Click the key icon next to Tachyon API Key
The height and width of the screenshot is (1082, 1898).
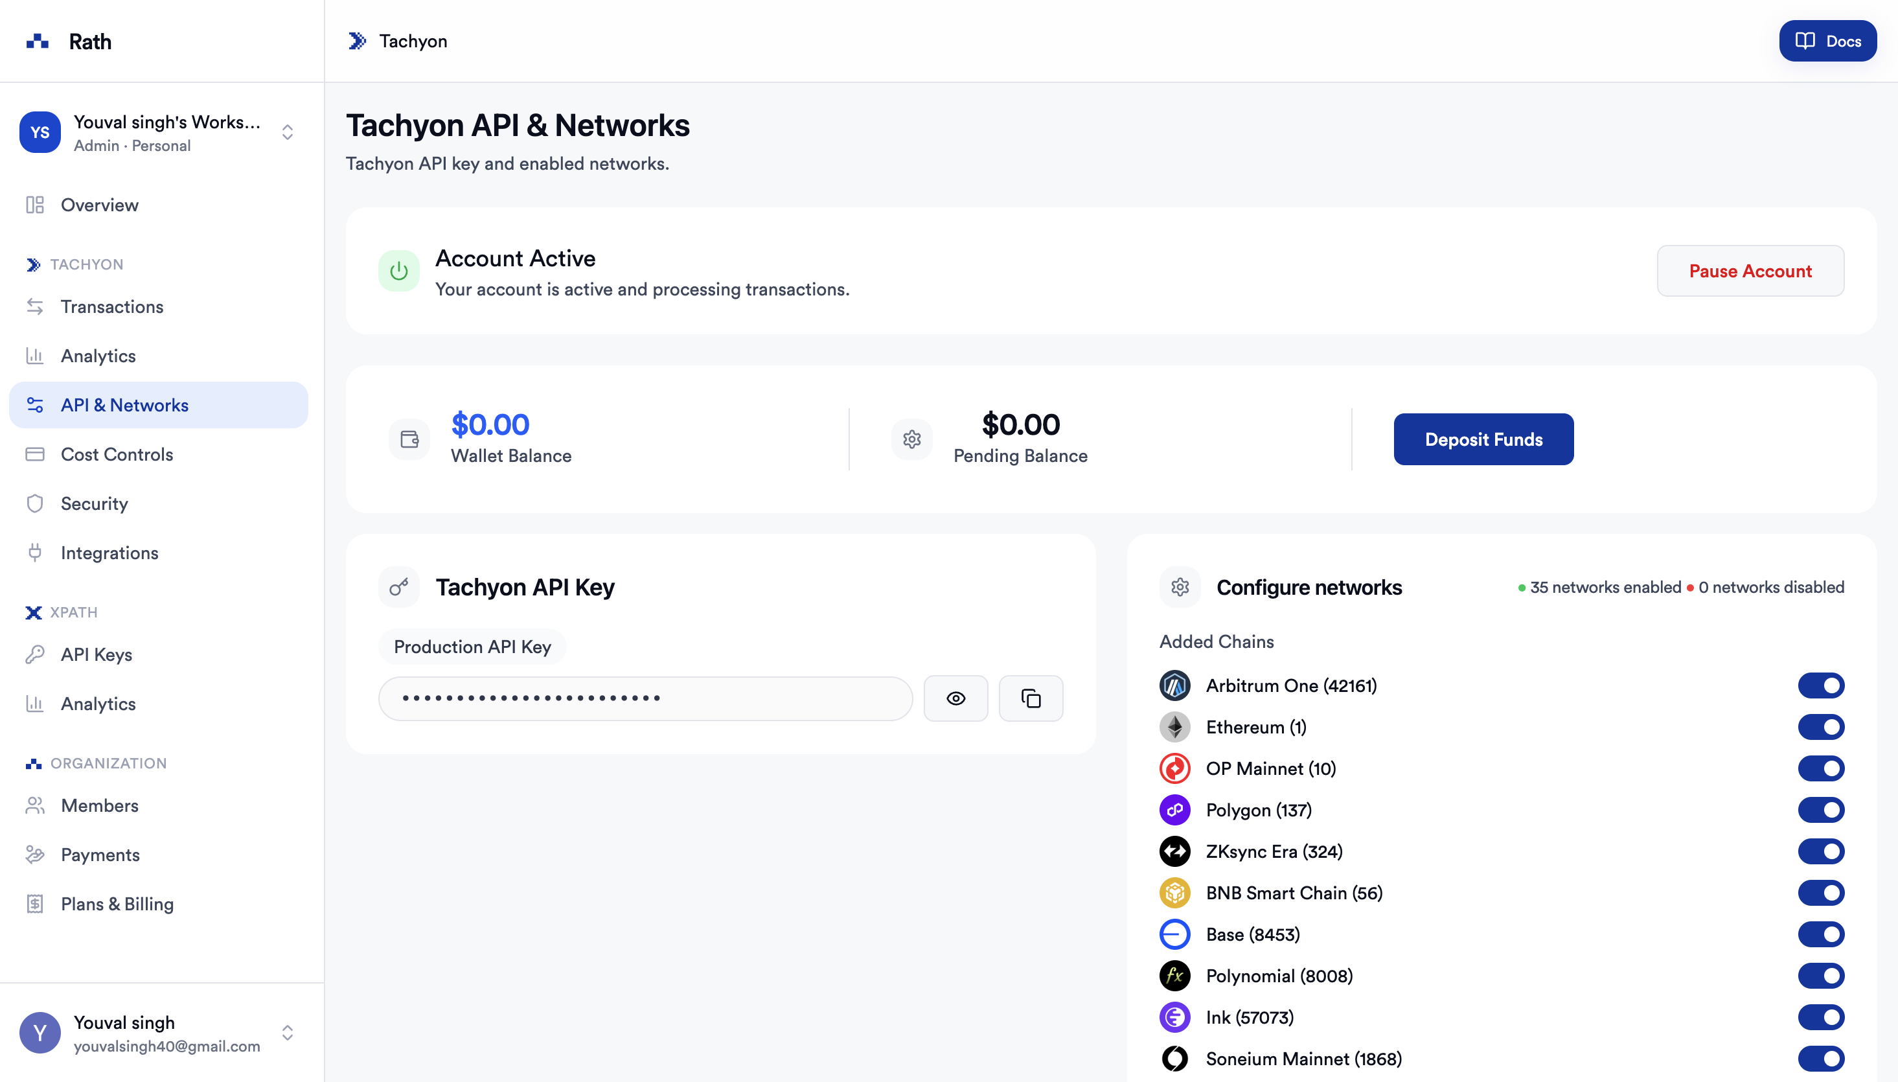click(x=399, y=587)
